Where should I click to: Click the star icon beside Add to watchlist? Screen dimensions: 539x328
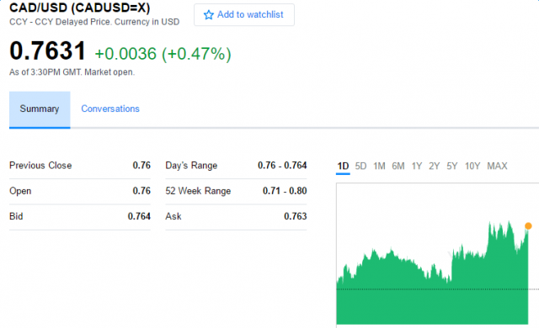tap(208, 15)
